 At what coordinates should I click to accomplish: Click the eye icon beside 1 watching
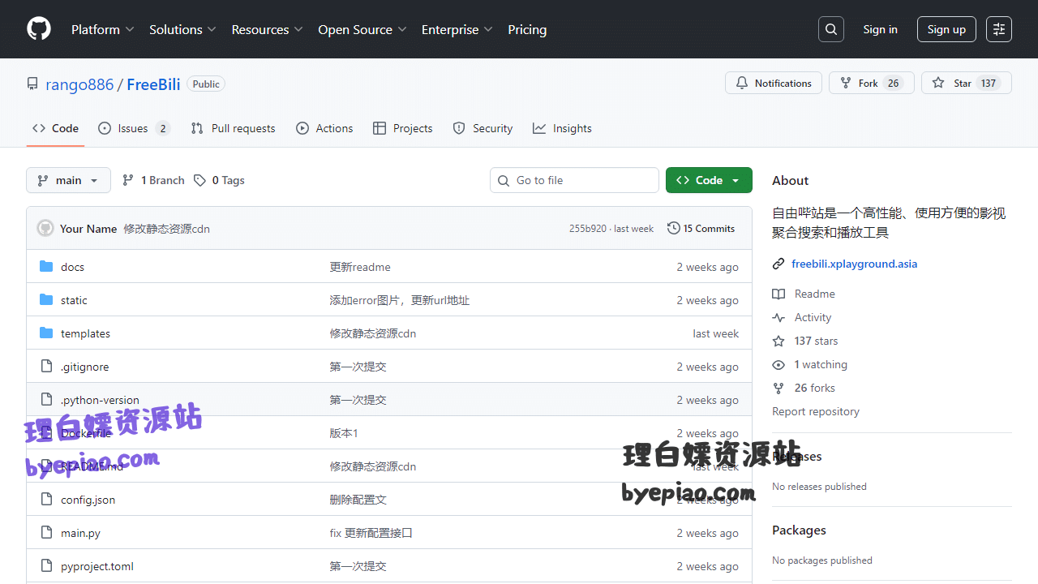click(x=778, y=364)
